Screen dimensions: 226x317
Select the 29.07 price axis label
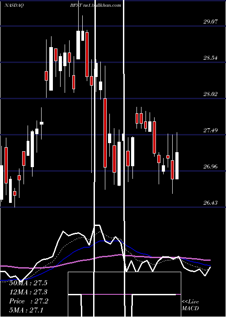click(211, 21)
